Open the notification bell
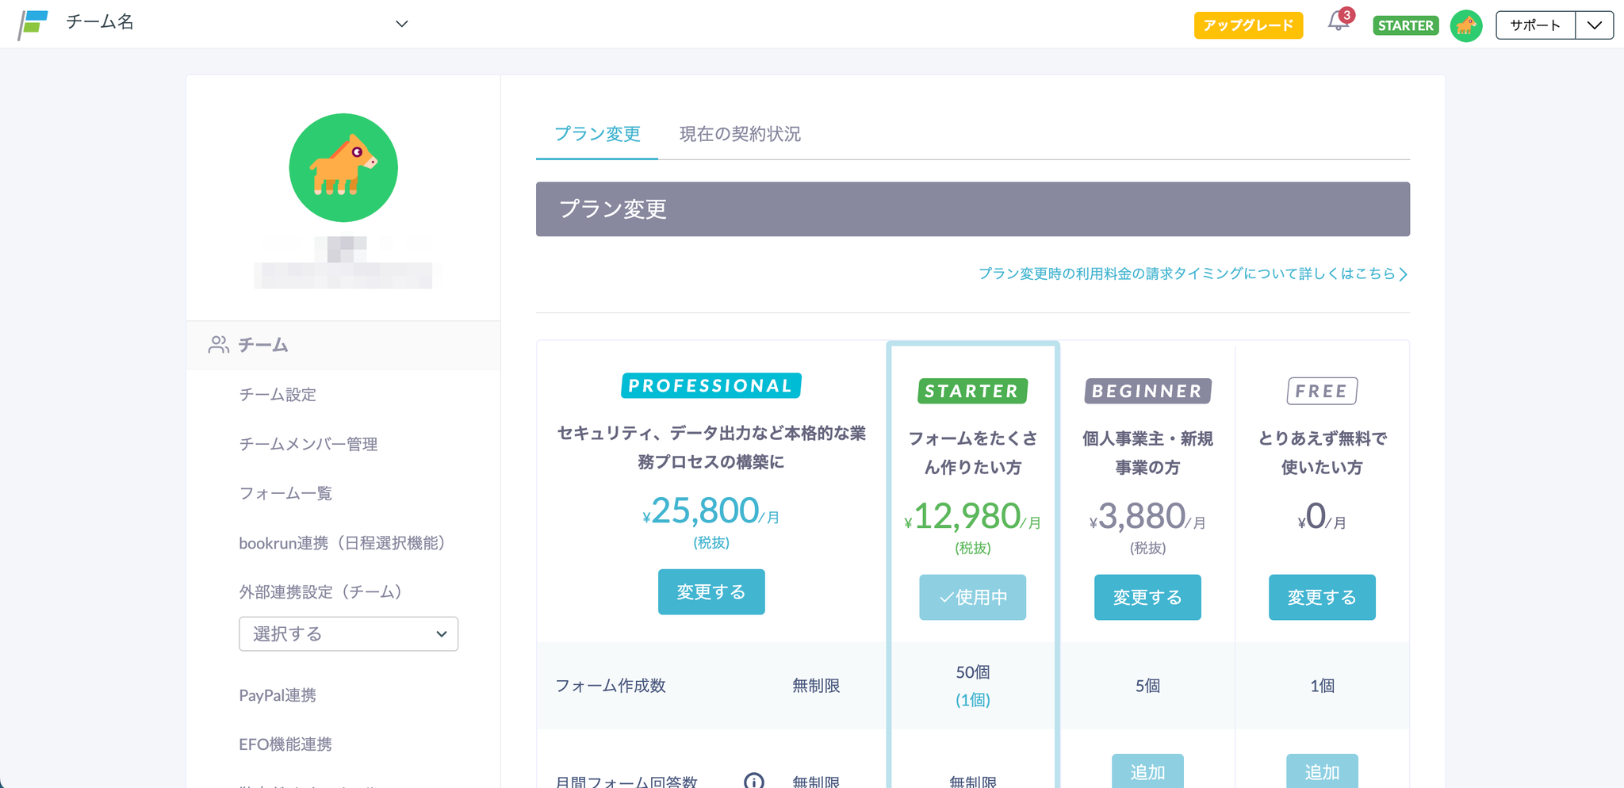 (1339, 23)
